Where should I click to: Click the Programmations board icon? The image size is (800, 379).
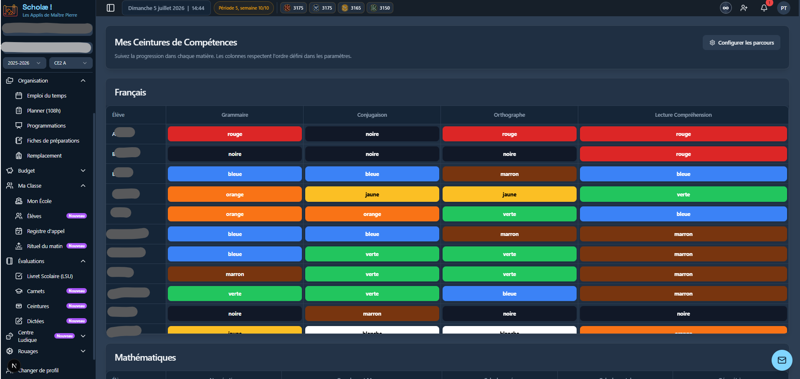click(19, 125)
